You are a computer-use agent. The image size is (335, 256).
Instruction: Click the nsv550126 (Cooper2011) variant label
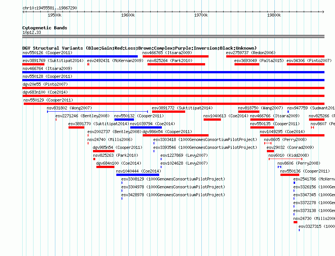[47, 53]
